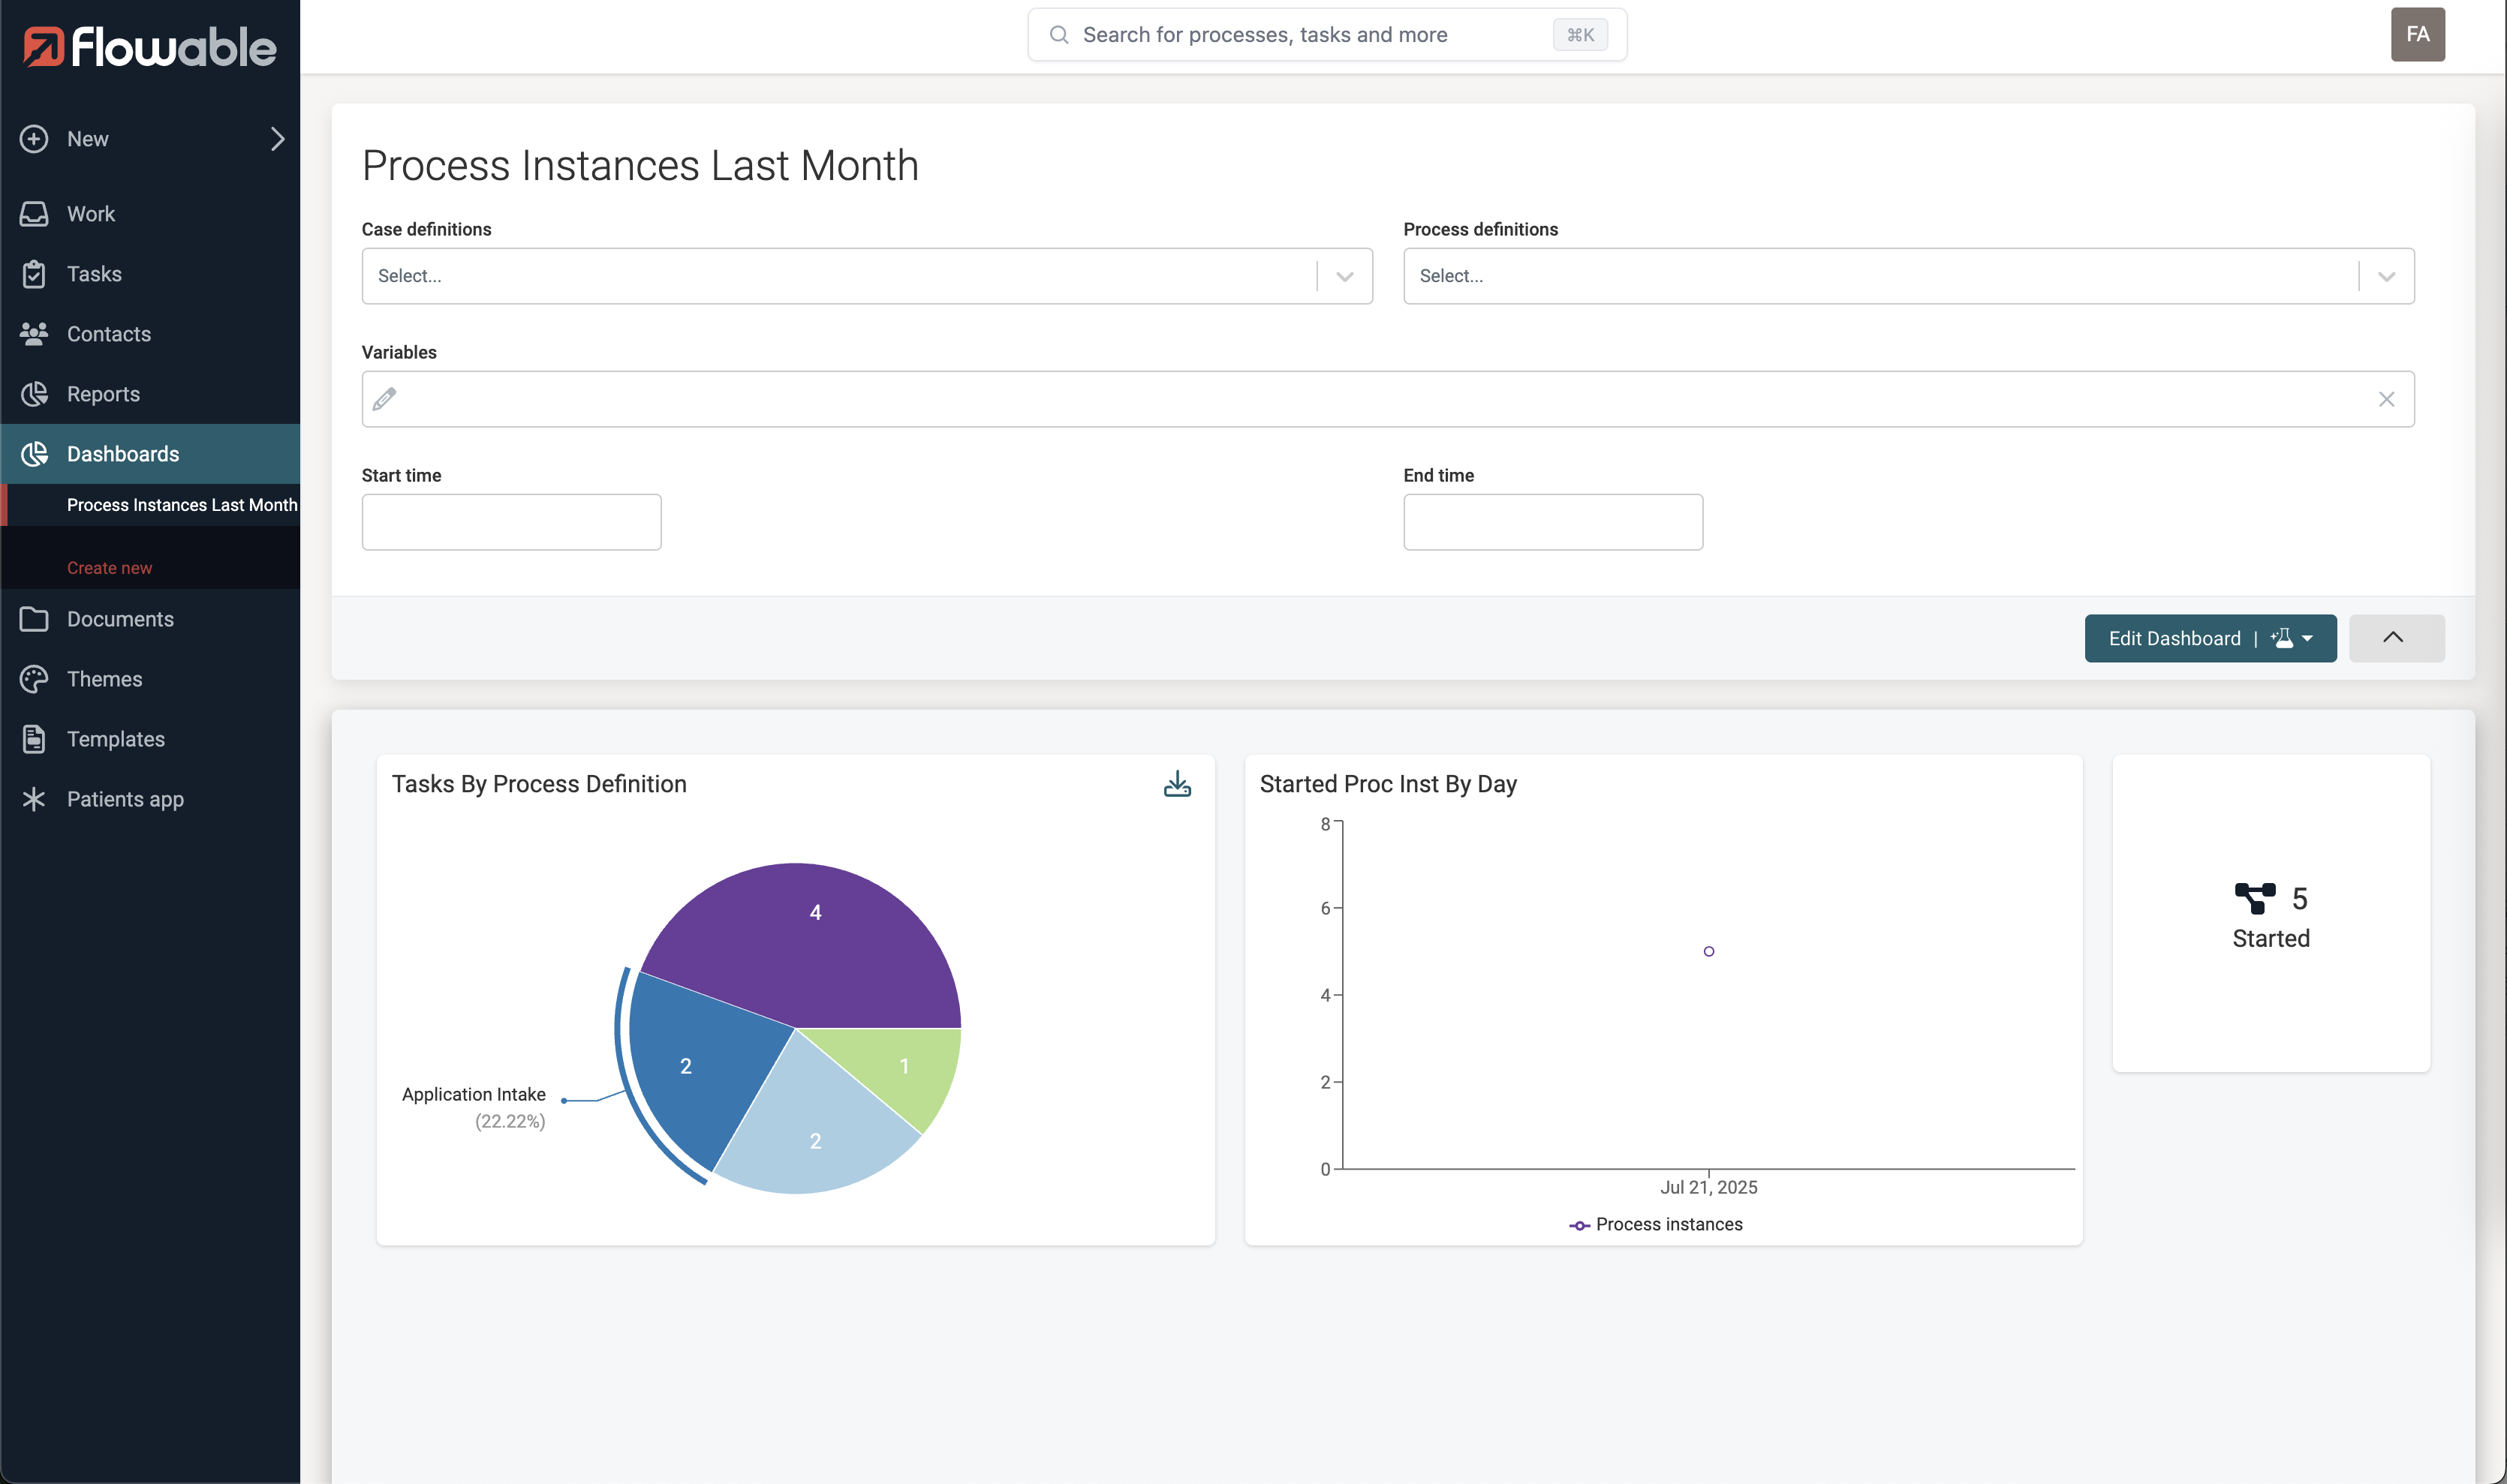Select the Contacts icon in sidebar
This screenshot has width=2507, height=1484.
33,333
